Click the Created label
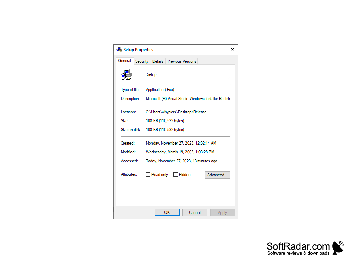 point(127,143)
